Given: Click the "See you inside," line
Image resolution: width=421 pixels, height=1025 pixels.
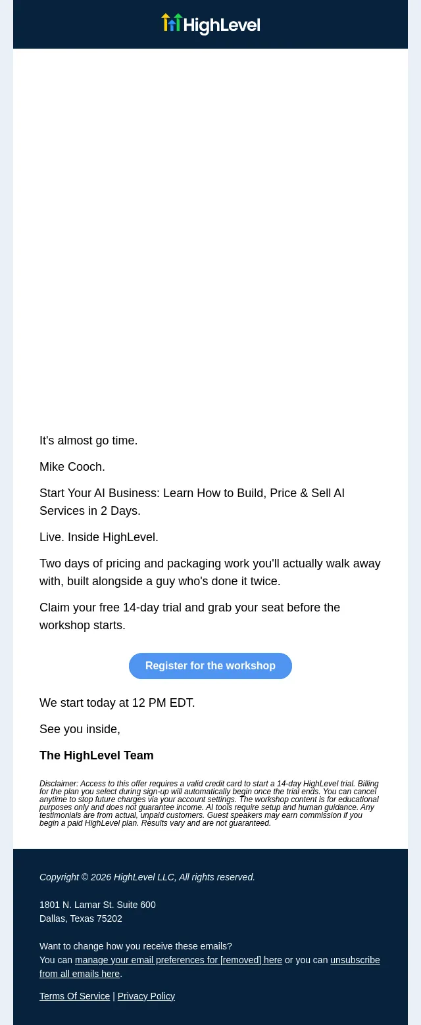Looking at the screenshot, I should point(80,729).
